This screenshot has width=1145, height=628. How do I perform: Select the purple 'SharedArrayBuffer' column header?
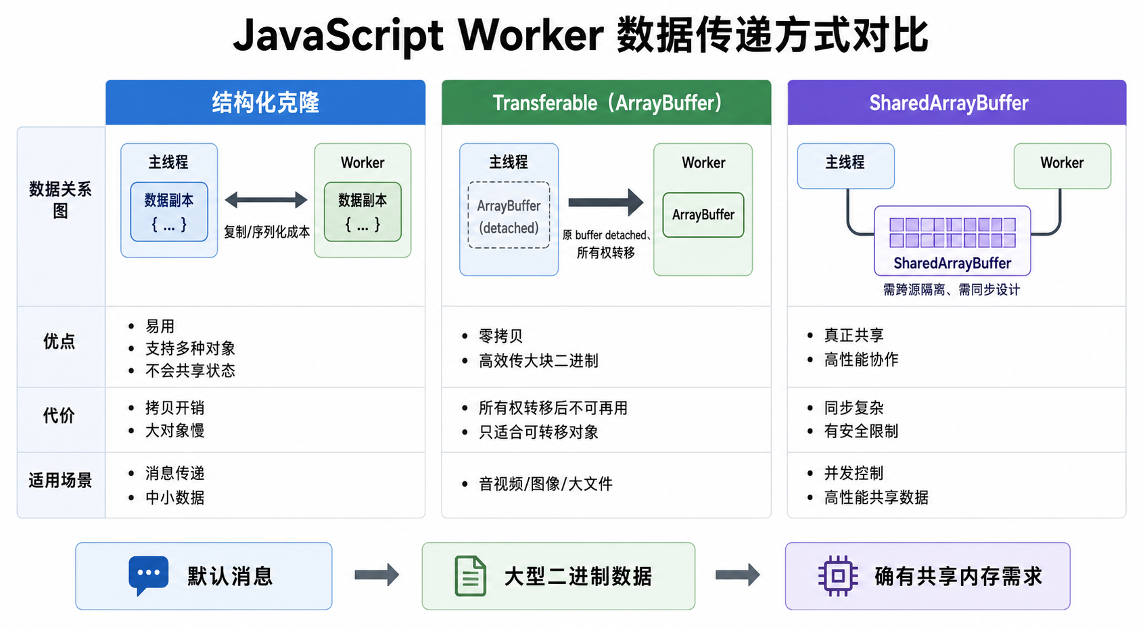click(x=956, y=103)
